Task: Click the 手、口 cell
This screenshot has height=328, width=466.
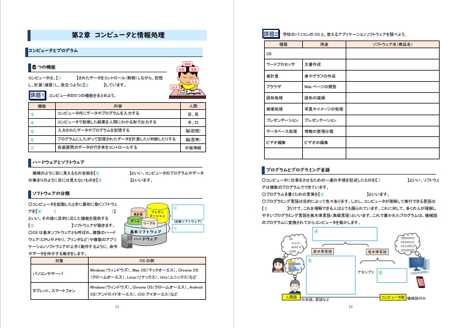Action: tap(193, 123)
